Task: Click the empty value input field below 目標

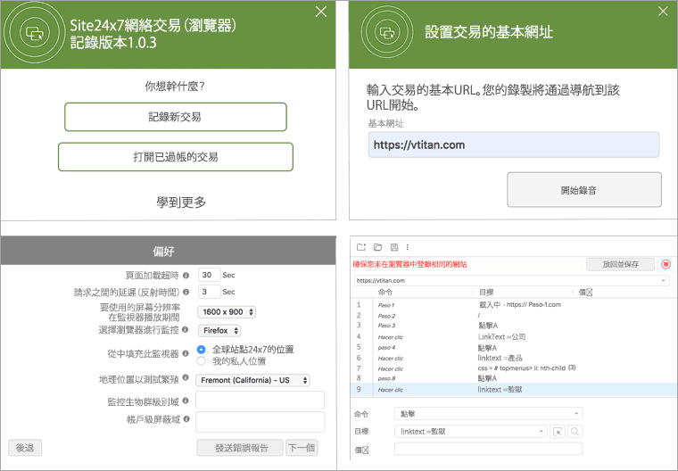Action: coord(489,449)
